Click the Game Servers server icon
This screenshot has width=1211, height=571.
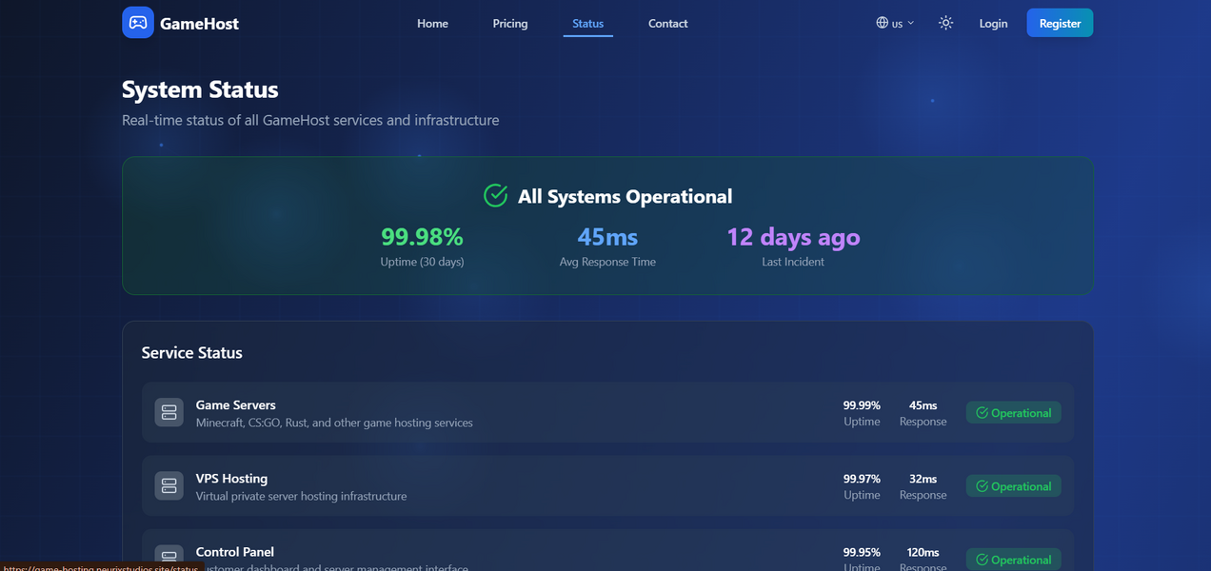coord(169,413)
